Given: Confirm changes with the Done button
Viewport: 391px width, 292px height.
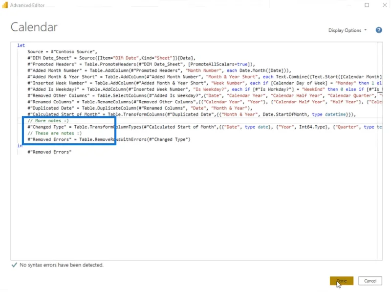Looking at the screenshot, I should (341, 281).
